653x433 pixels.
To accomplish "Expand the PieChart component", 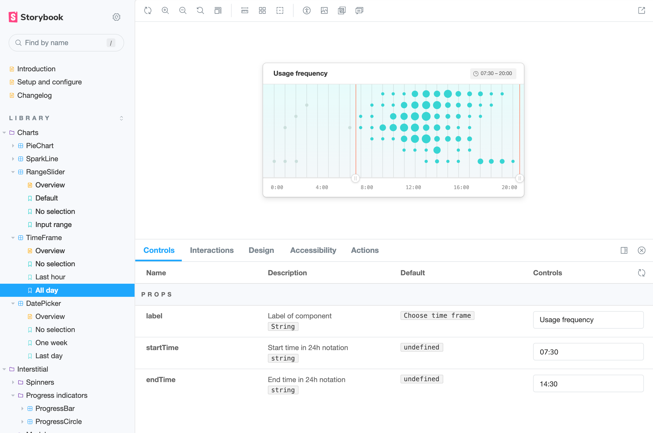I will [x=40, y=146].
